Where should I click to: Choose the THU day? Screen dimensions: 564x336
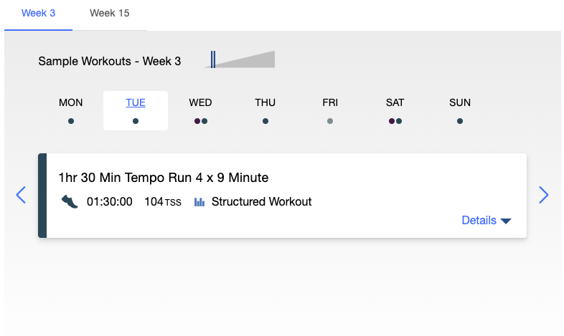coord(265,102)
